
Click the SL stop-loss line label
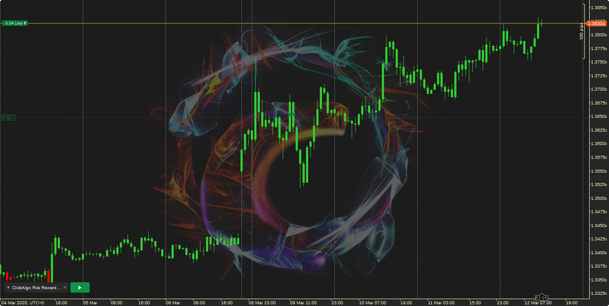coord(9,117)
